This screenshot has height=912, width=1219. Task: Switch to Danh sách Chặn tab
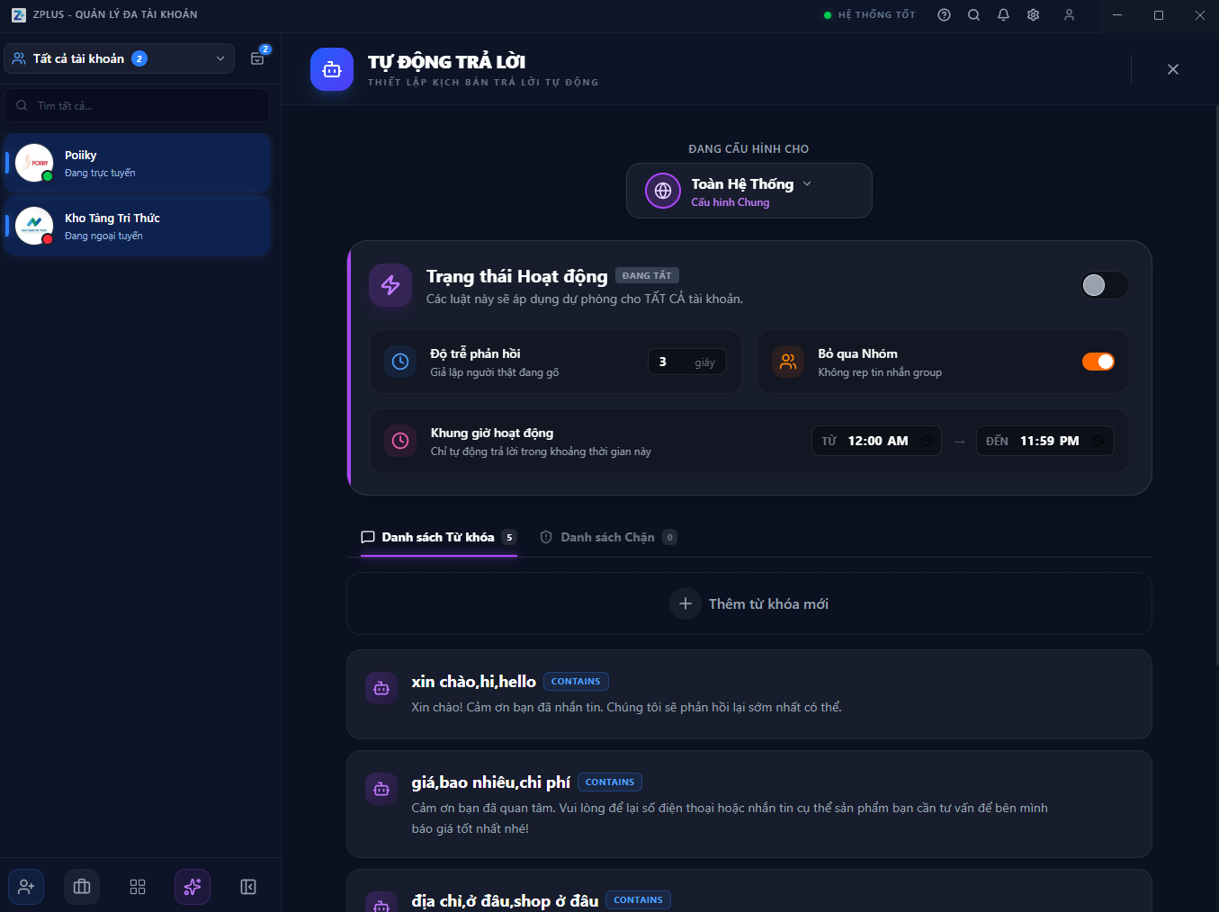(x=607, y=537)
